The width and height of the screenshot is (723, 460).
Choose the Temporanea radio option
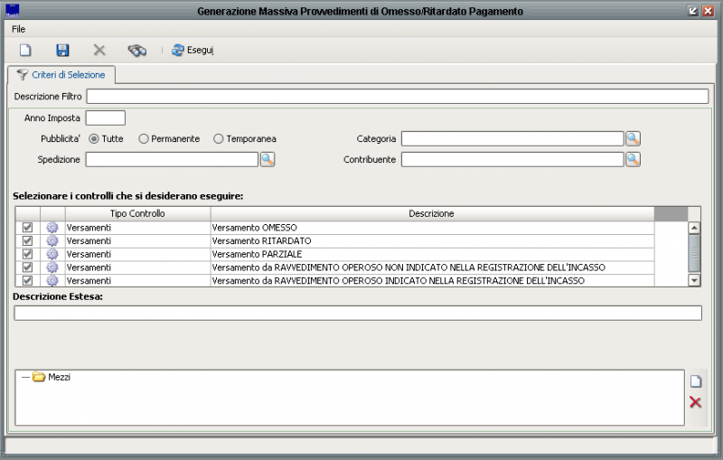pyautogui.click(x=219, y=139)
